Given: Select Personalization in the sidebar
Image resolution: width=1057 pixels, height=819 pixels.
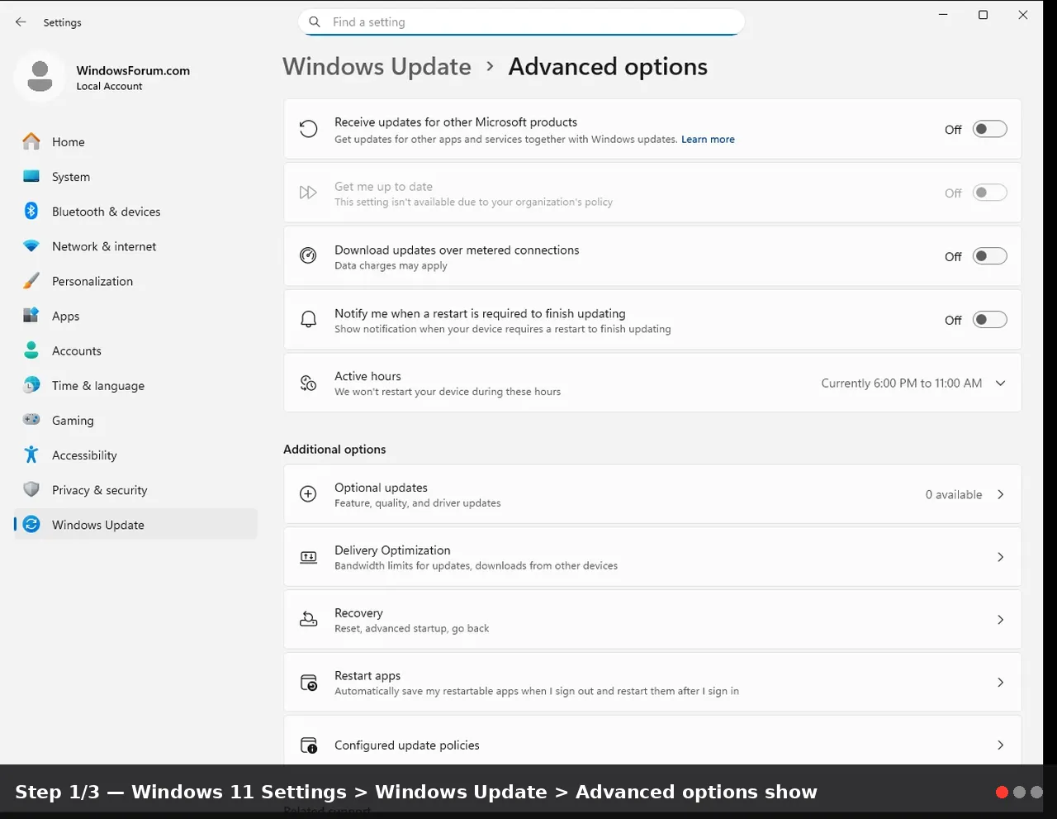Looking at the screenshot, I should tap(135, 281).
